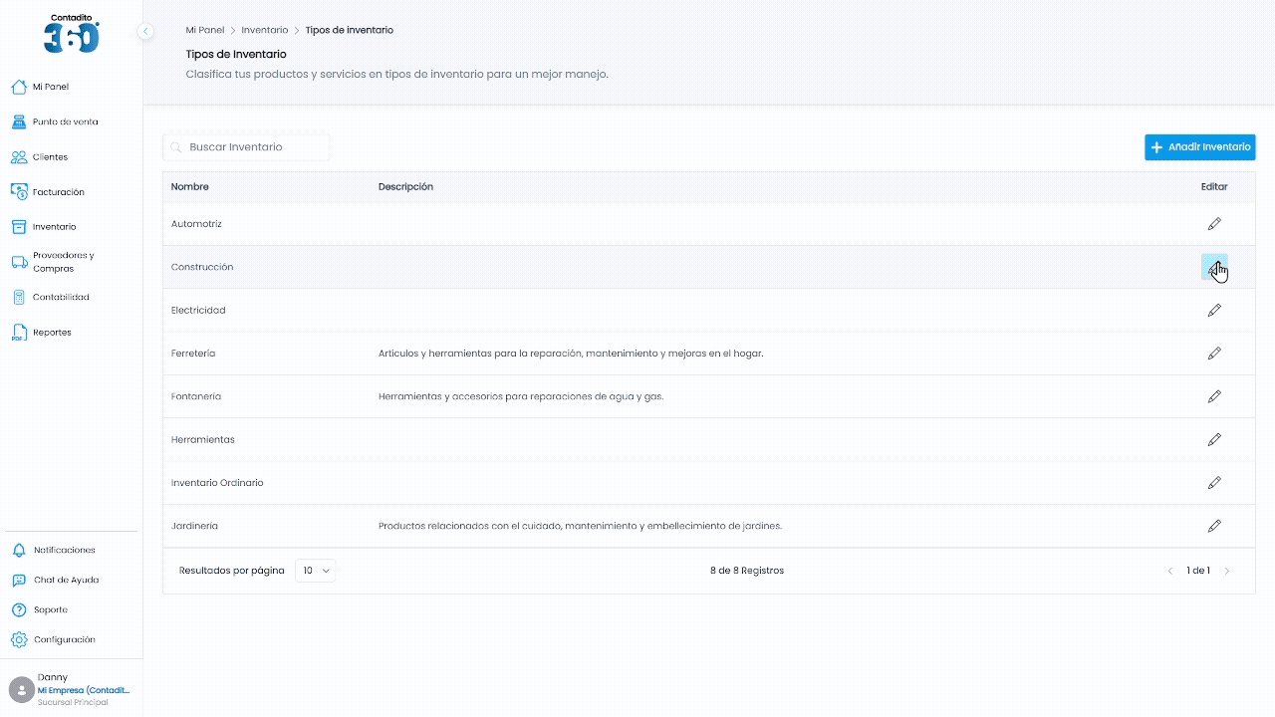Edit the Electricidad inventory type
The width and height of the screenshot is (1275, 717).
(x=1214, y=311)
